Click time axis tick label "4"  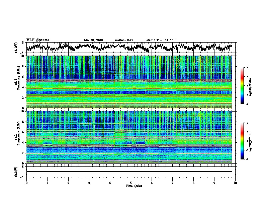(x=110, y=183)
